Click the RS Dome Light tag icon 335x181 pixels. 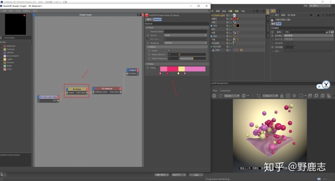click(234, 15)
